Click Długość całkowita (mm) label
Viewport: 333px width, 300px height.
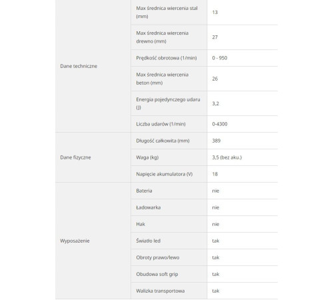coord(163,141)
